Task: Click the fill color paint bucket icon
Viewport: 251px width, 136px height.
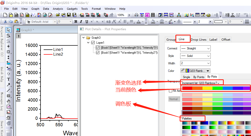Action: click(153, 21)
